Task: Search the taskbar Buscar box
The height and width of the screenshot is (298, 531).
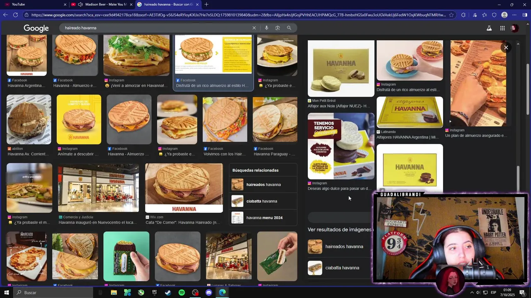Action: tap(54, 293)
